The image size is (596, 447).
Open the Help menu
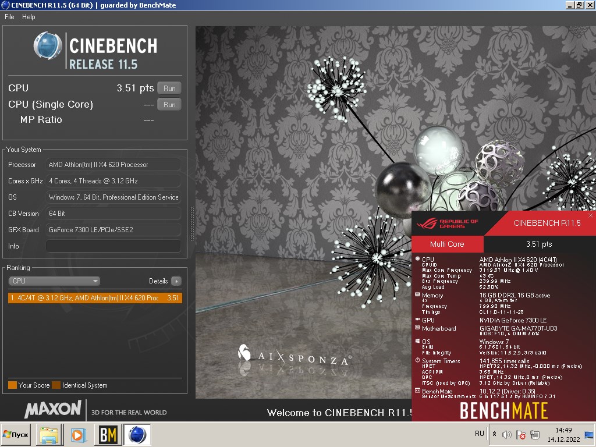tap(29, 17)
